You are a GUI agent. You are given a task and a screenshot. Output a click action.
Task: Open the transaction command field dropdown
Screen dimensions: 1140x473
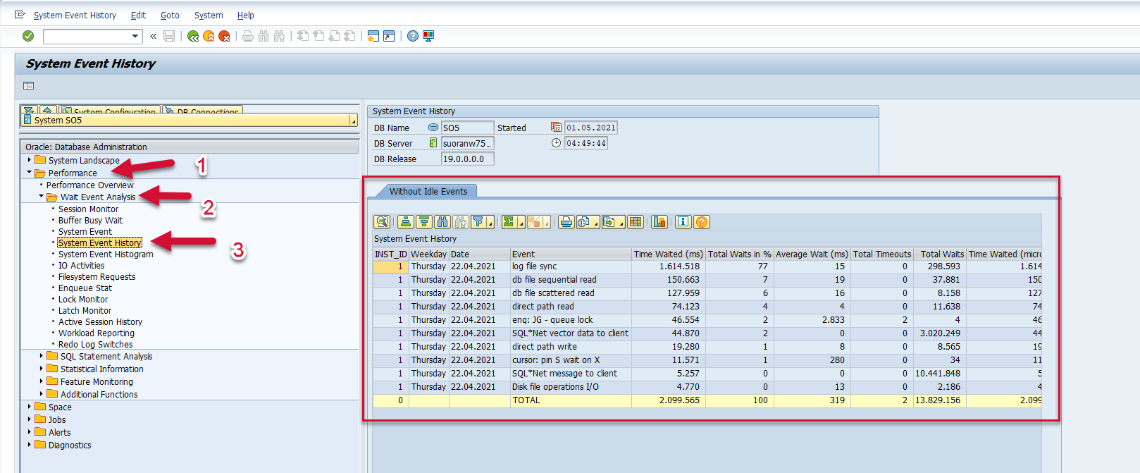[135, 36]
